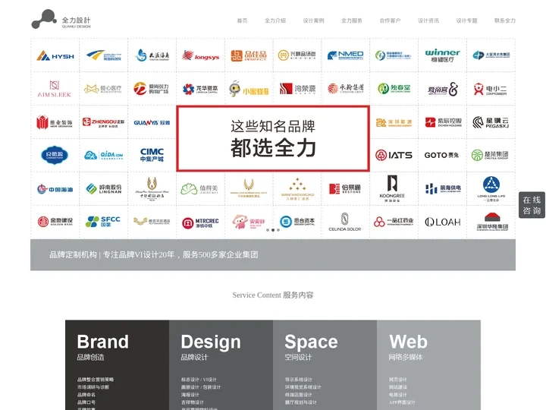Click the KOONGREE logo
The width and height of the screenshot is (546, 410).
point(393,188)
